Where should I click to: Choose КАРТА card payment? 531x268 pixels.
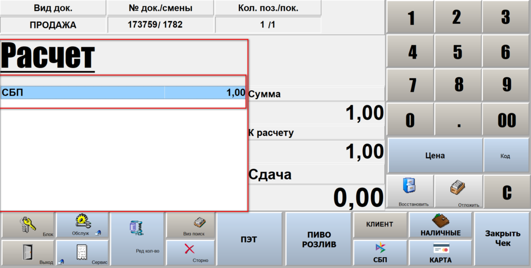[x=440, y=253]
